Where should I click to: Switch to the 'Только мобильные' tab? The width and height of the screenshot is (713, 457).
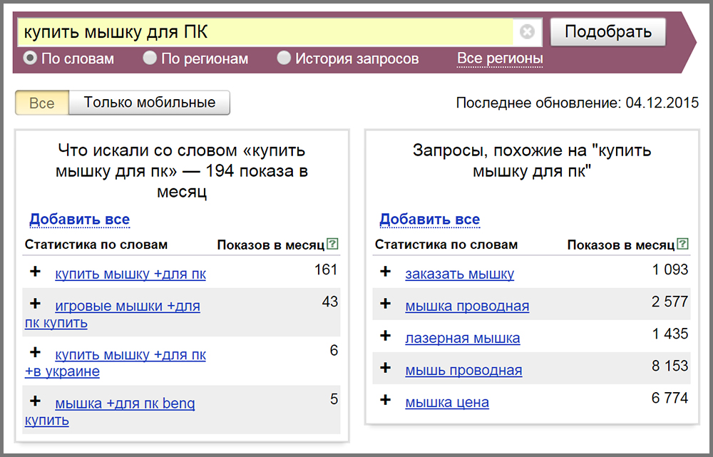tap(149, 103)
